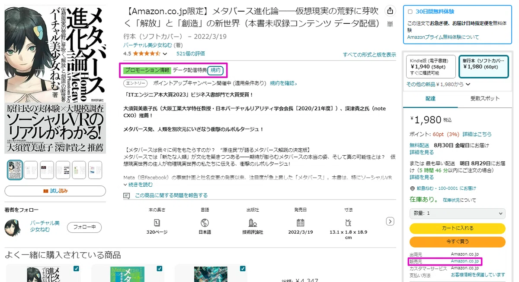Click the main book cover image

[55, 80]
